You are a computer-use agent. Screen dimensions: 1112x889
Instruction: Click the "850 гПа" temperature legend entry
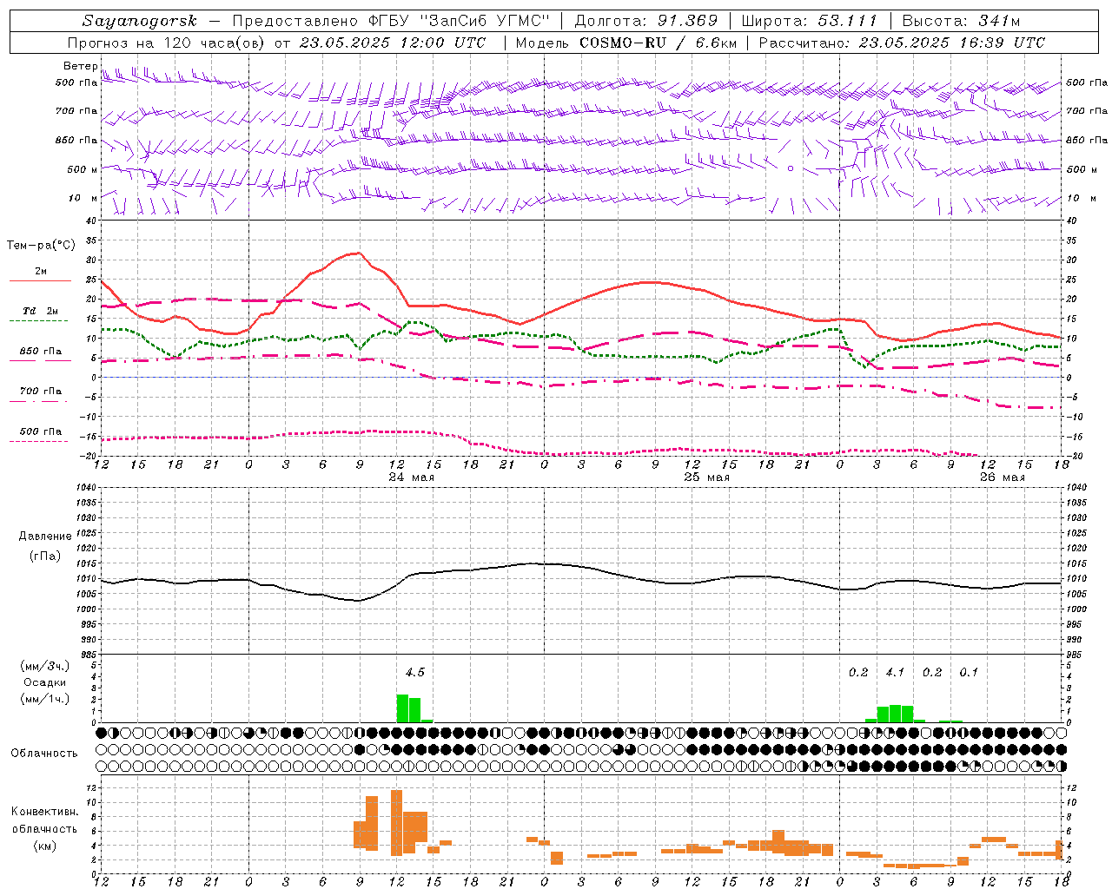tap(41, 352)
